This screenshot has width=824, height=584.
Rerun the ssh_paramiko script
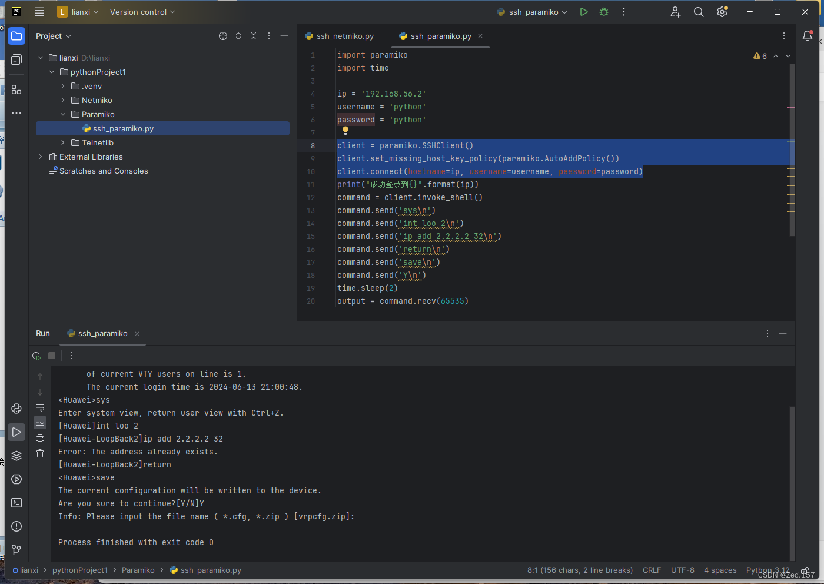click(x=36, y=356)
